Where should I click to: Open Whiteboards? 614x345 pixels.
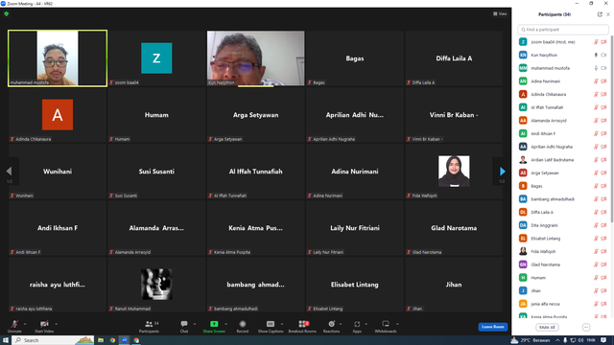[386, 326]
